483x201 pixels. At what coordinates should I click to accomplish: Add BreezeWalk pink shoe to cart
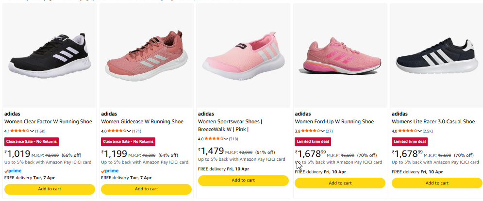pyautogui.click(x=243, y=180)
